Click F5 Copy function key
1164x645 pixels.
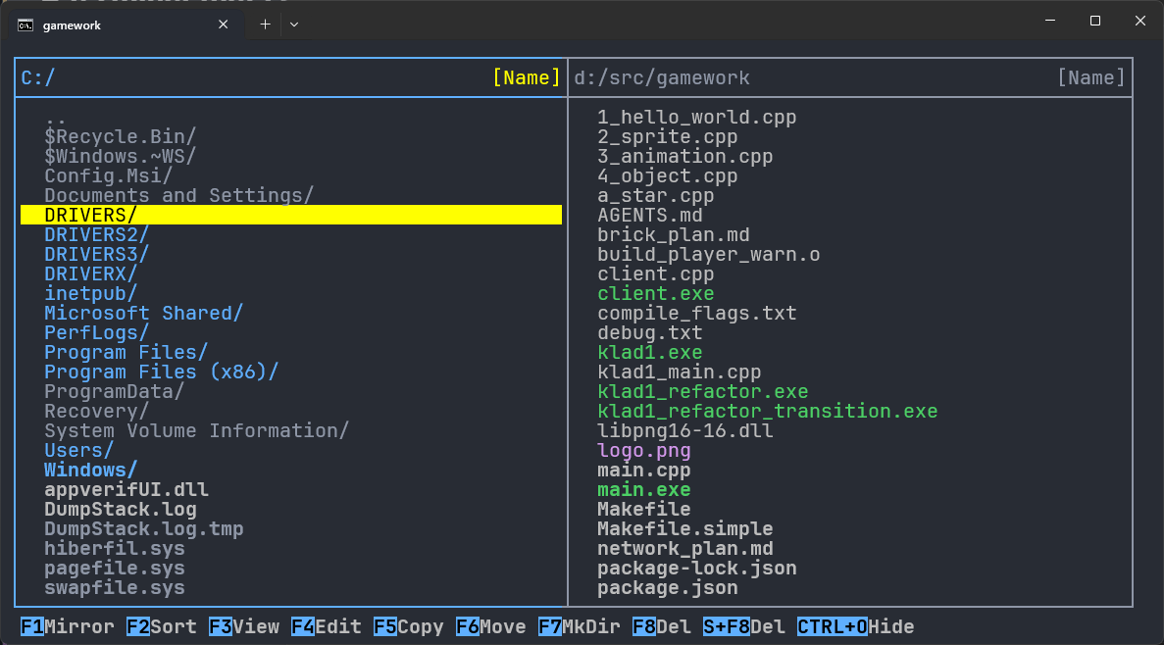[408, 626]
